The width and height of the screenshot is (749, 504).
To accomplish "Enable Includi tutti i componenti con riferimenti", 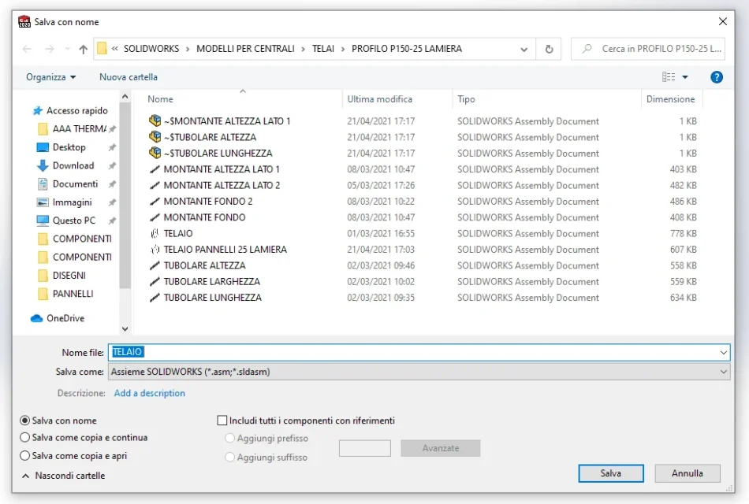I will (222, 421).
